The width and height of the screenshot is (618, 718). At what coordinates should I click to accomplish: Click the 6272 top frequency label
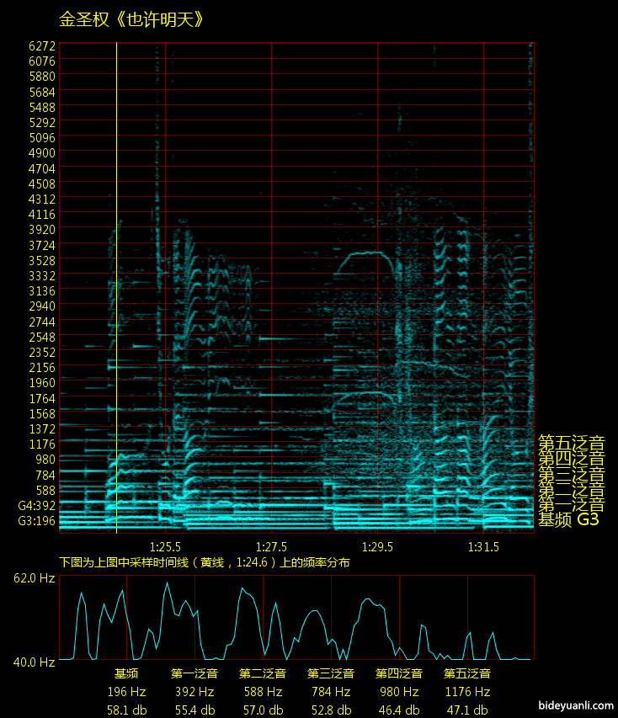(41, 45)
